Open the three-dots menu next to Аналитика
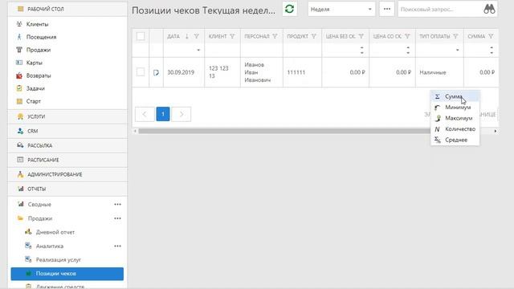The width and height of the screenshot is (514, 289). point(117,246)
